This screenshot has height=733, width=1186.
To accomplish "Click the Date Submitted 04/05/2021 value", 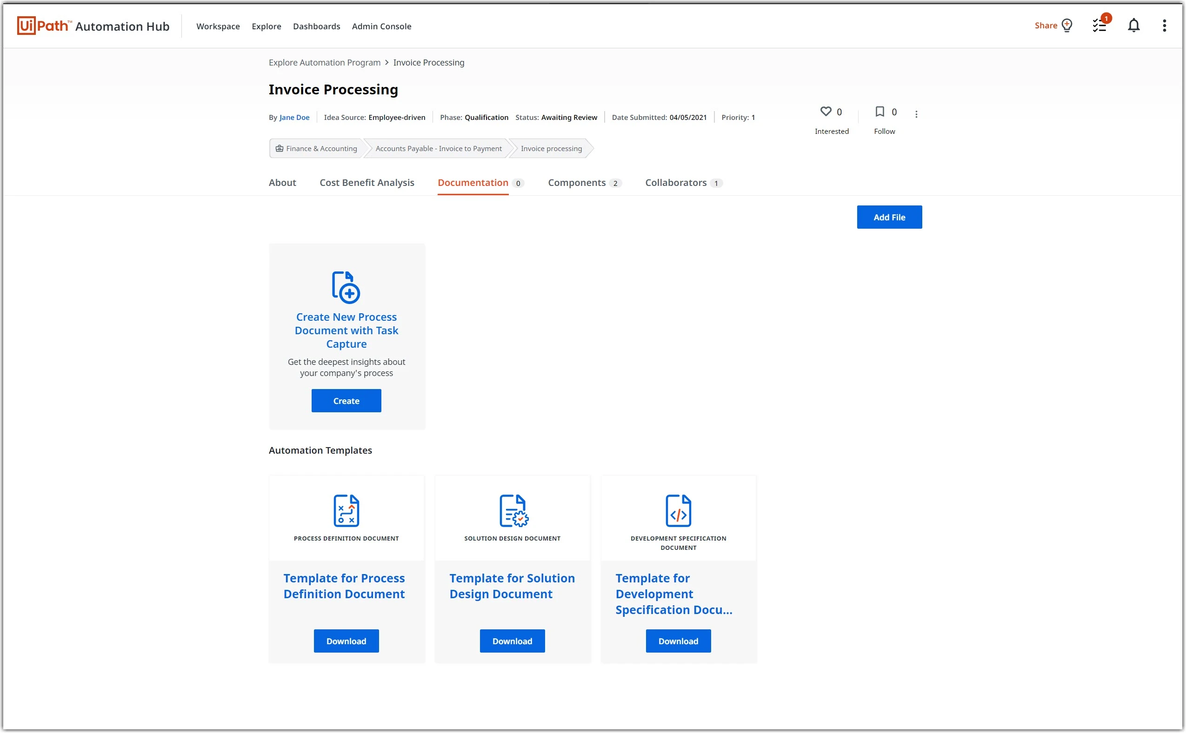I will (688, 117).
